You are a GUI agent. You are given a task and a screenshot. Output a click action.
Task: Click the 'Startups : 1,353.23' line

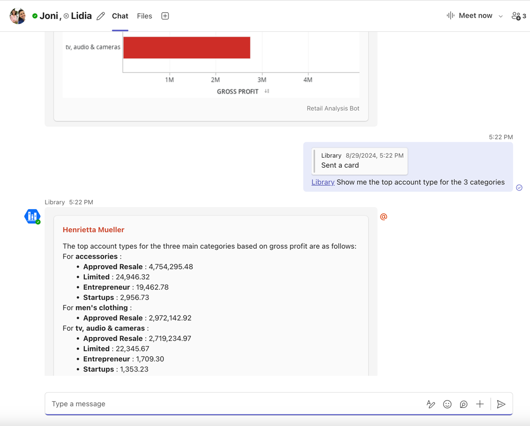pos(116,369)
